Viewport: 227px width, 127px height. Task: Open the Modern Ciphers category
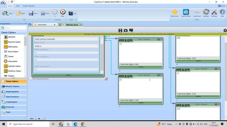(13, 86)
